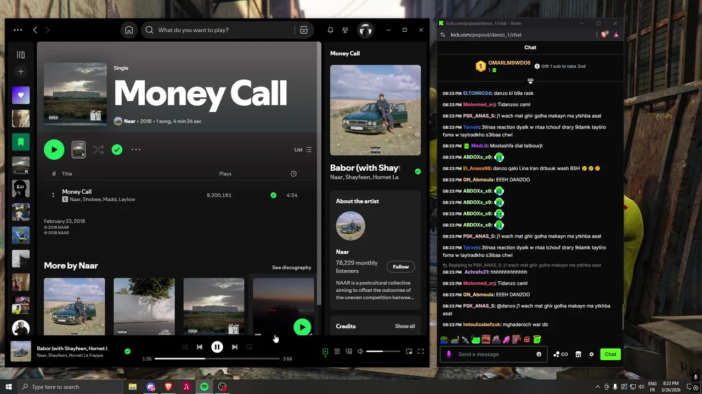Toggle saved check next to Babor in right panel
The width and height of the screenshot is (702, 394).
click(418, 171)
